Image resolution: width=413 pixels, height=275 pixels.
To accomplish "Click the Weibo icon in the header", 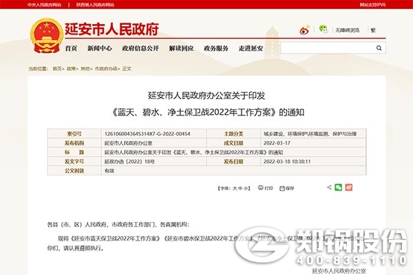I will [305, 30].
